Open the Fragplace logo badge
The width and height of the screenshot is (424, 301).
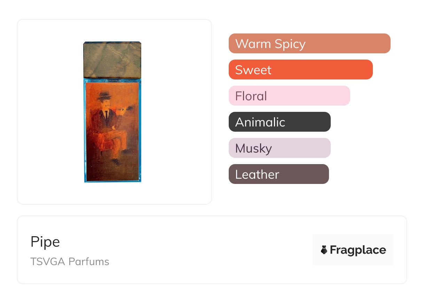(x=353, y=249)
